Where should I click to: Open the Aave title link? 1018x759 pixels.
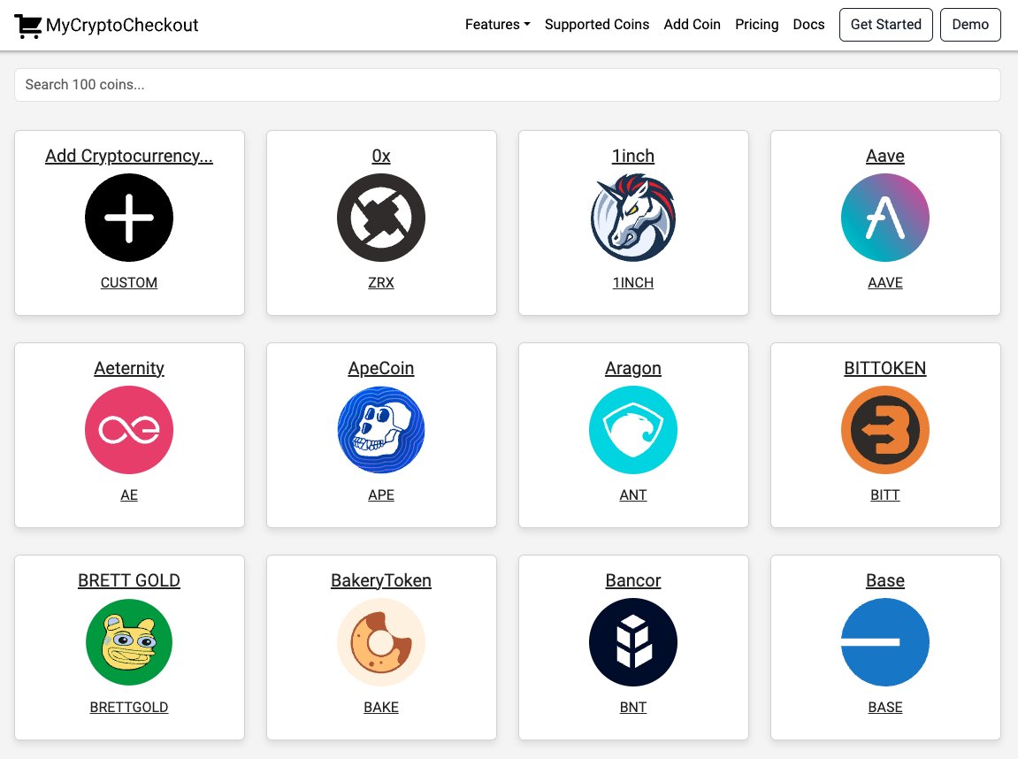(885, 156)
